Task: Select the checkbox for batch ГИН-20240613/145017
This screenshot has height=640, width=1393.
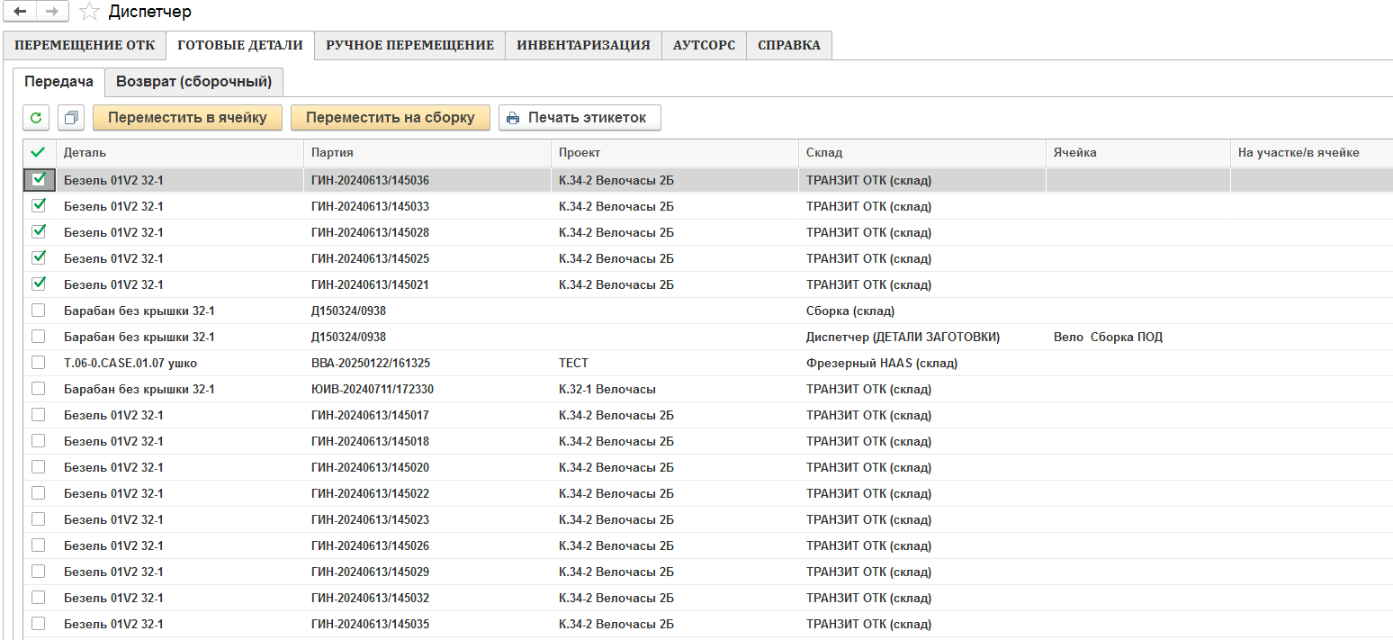Action: 39,415
